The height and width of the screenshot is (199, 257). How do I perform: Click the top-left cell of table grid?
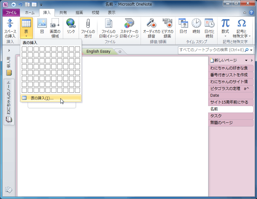click(x=24, y=49)
